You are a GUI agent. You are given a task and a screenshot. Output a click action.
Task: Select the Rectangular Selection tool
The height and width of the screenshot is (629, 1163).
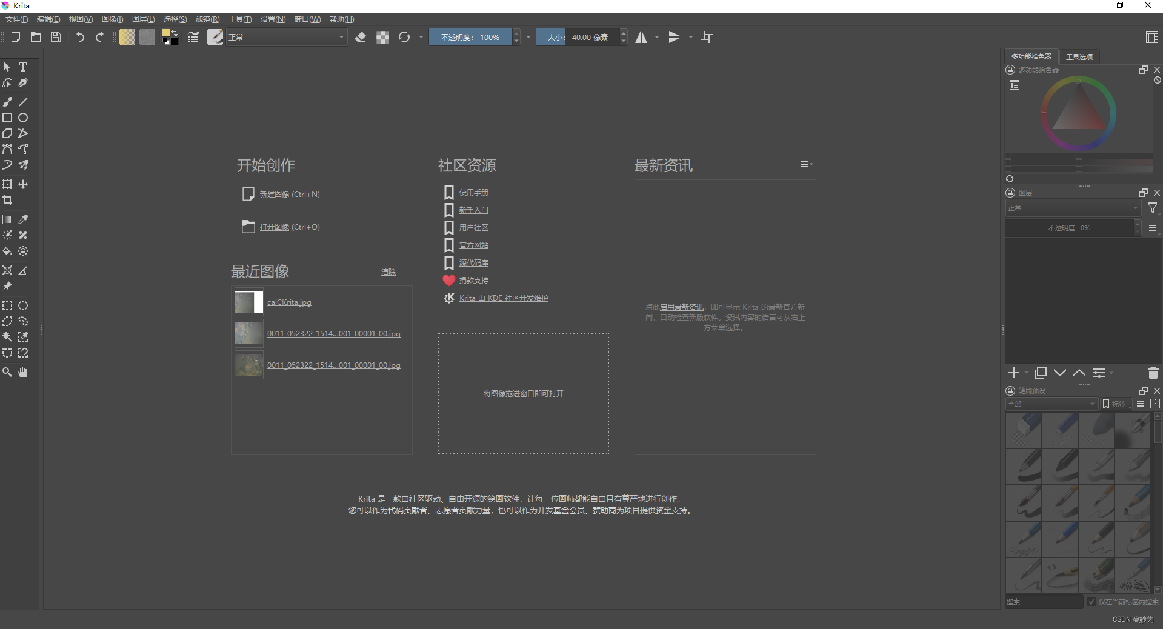(x=7, y=305)
